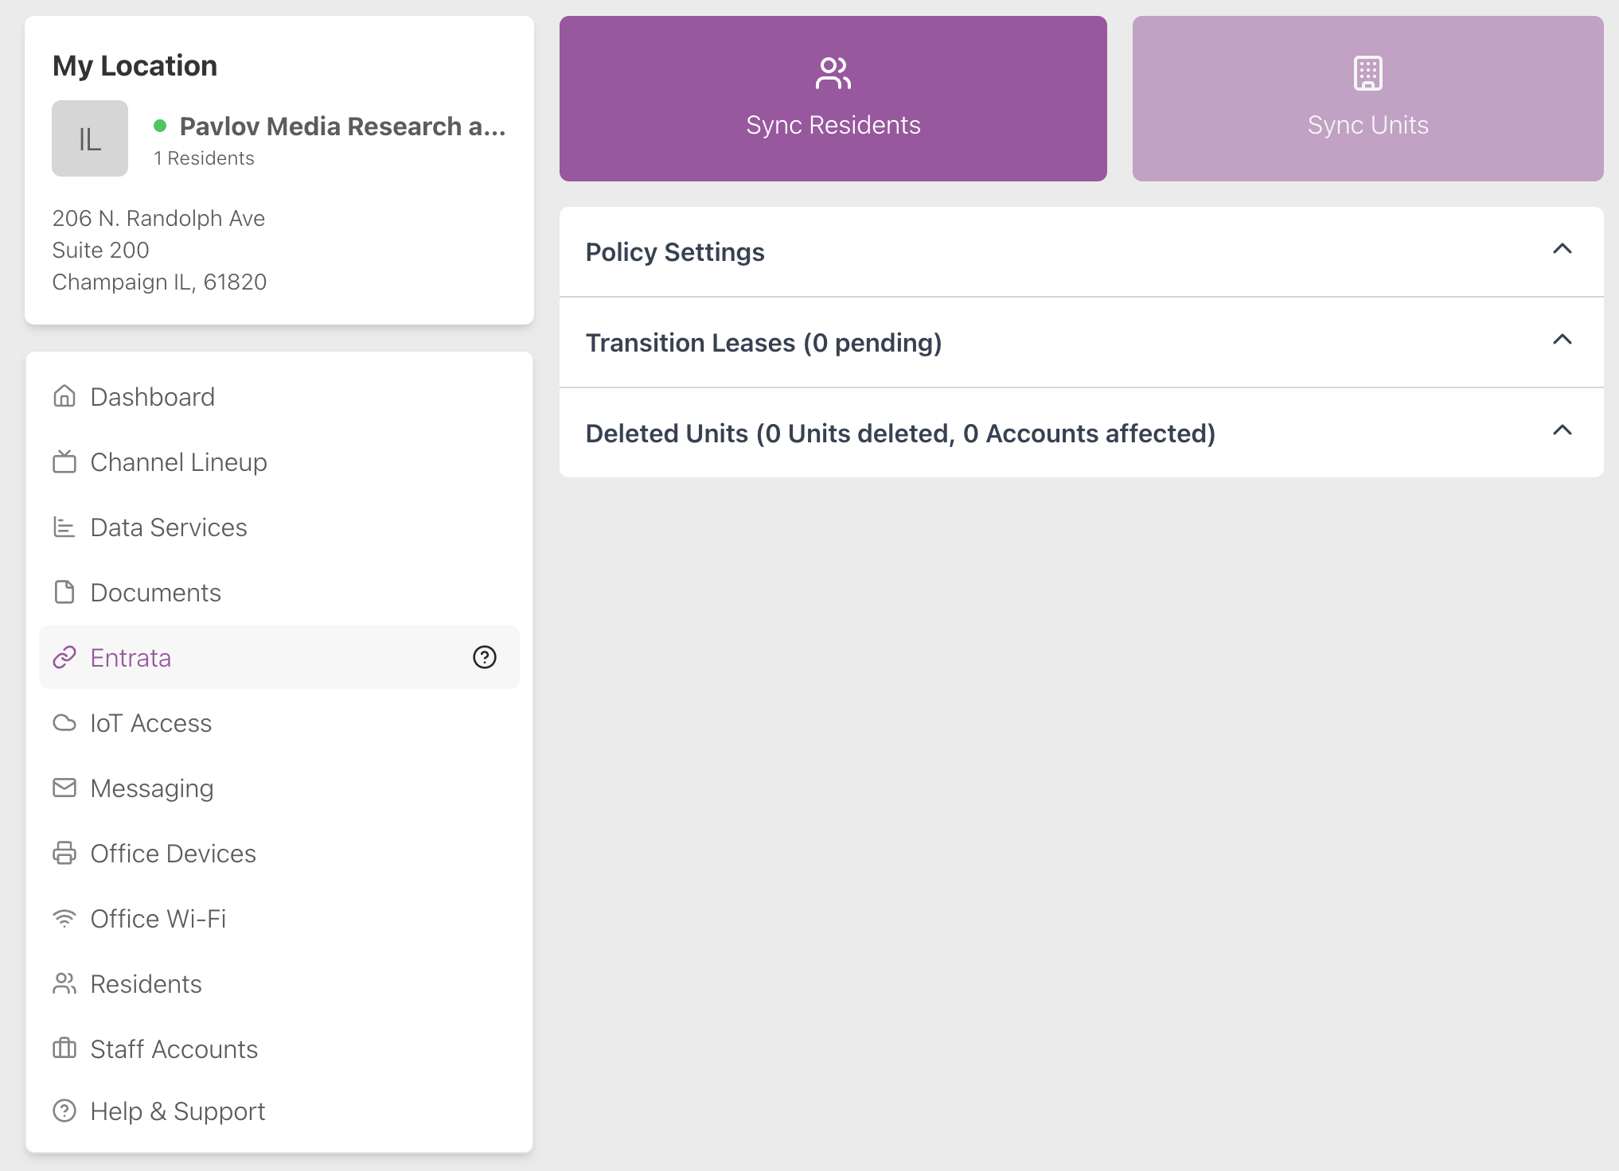This screenshot has width=1619, height=1171.
Task: Open the Data Services page
Action: tap(279, 527)
